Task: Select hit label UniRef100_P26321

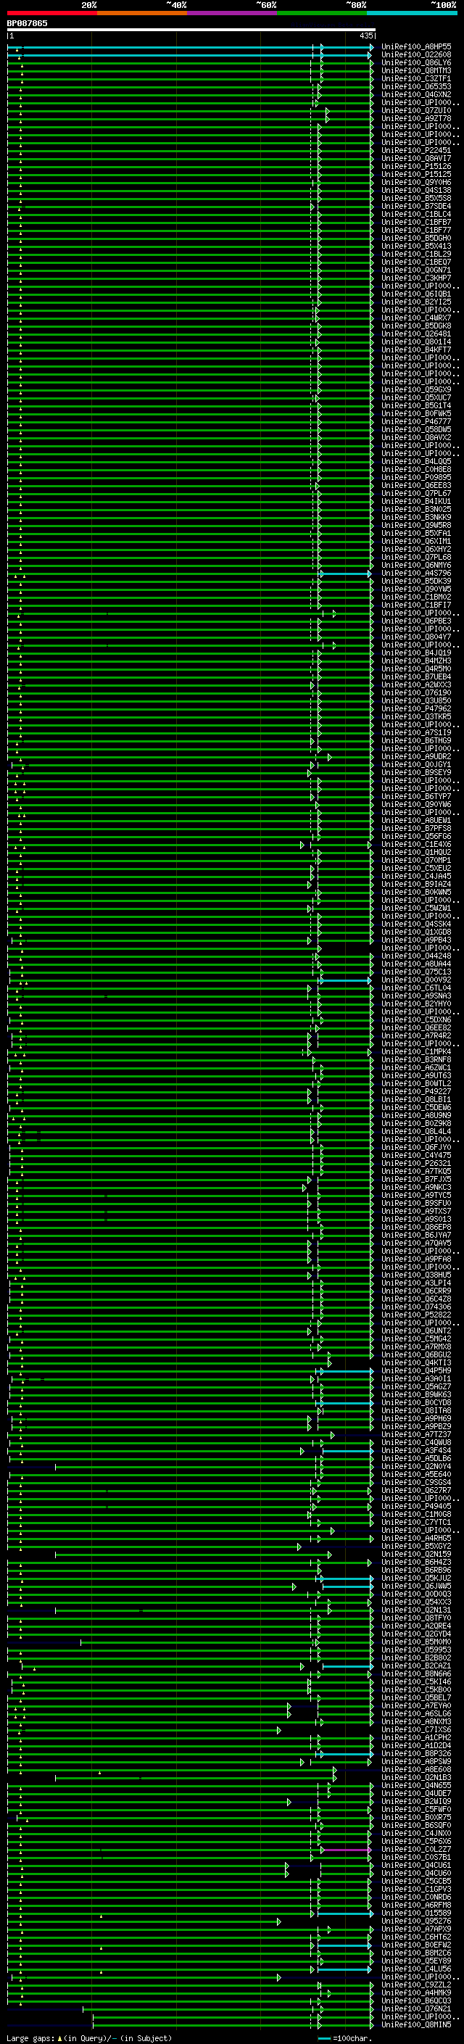Action: click(415, 1163)
